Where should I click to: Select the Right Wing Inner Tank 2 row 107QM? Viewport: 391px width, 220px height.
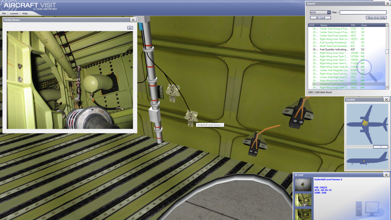[x=347, y=57]
